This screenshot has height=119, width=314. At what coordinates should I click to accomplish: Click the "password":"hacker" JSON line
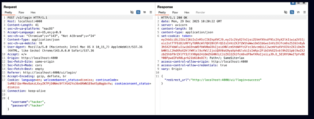(27, 106)
